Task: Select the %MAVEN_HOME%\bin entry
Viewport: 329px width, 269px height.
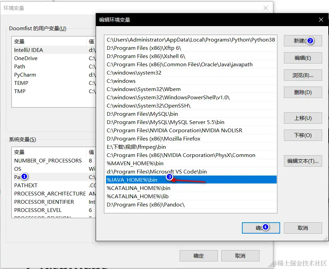Action: [x=191, y=164]
